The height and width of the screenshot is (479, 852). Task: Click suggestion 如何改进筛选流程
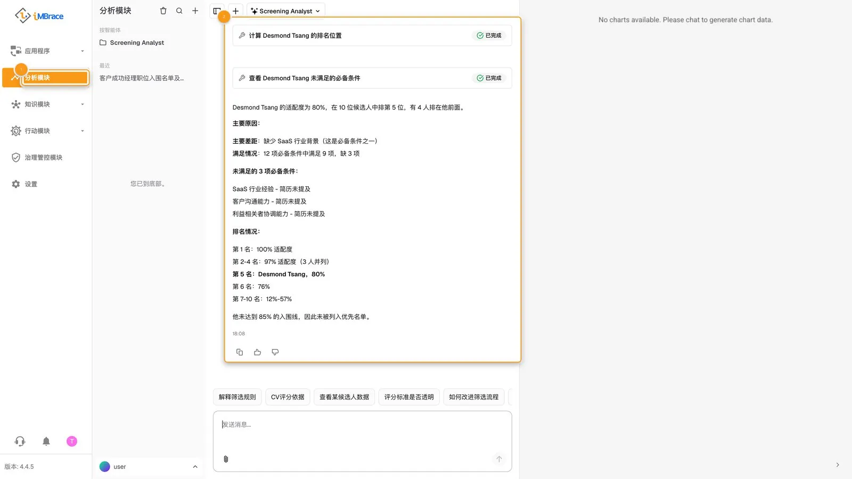point(473,397)
